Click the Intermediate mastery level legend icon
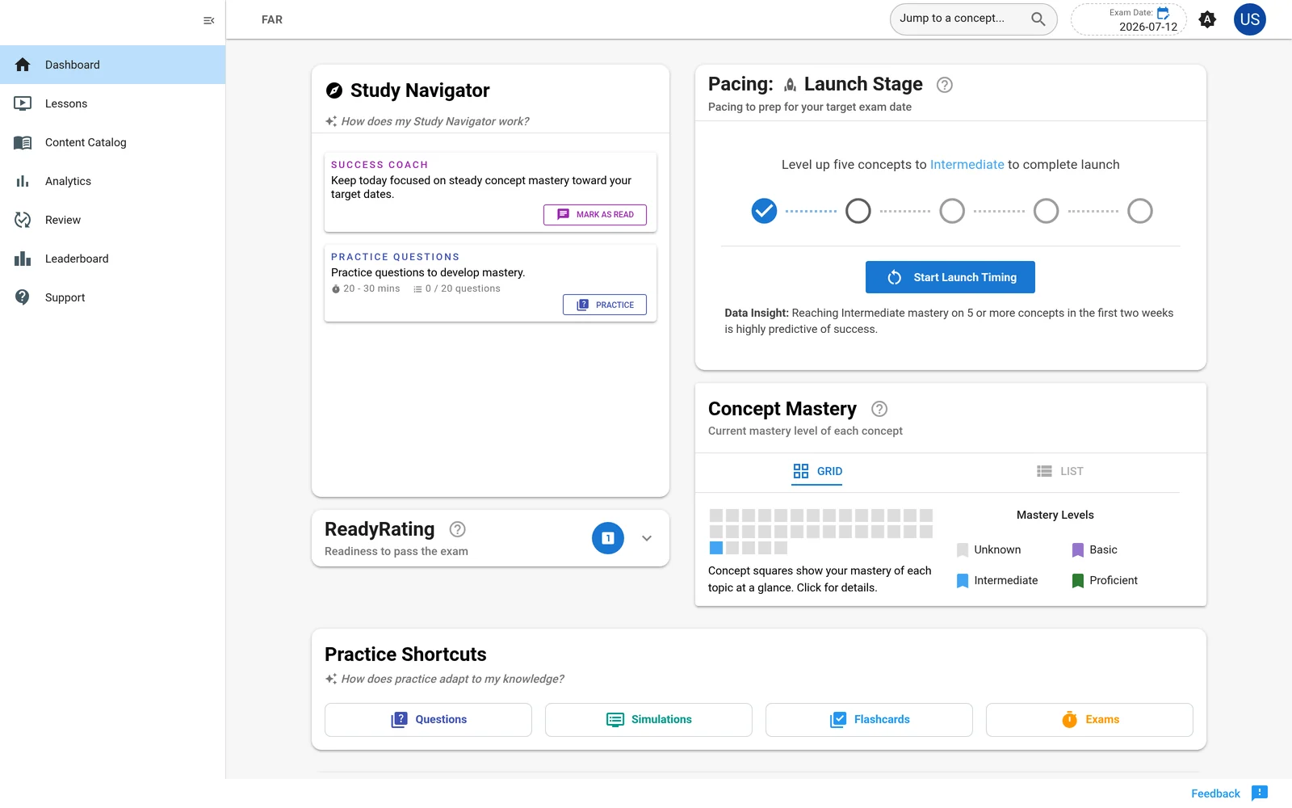 click(x=963, y=581)
